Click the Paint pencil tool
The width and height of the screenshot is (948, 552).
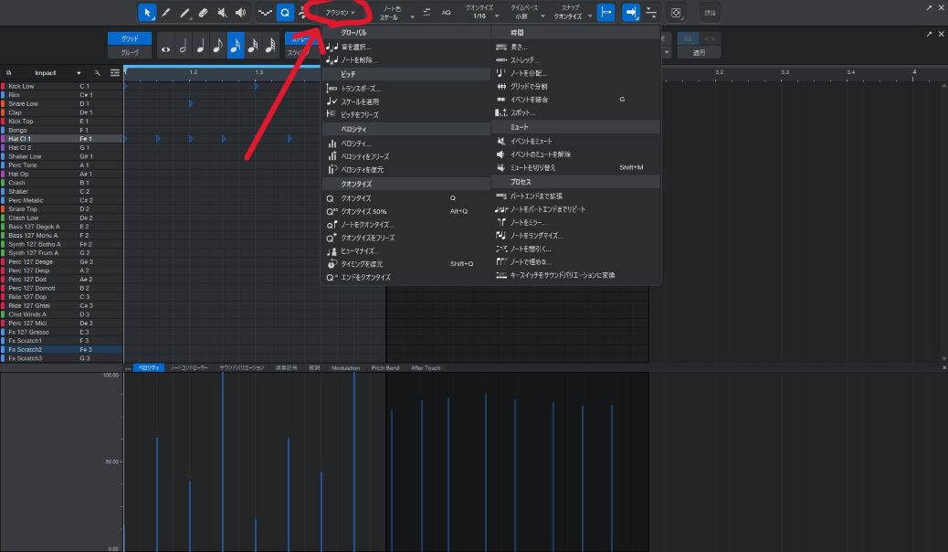pyautogui.click(x=184, y=13)
